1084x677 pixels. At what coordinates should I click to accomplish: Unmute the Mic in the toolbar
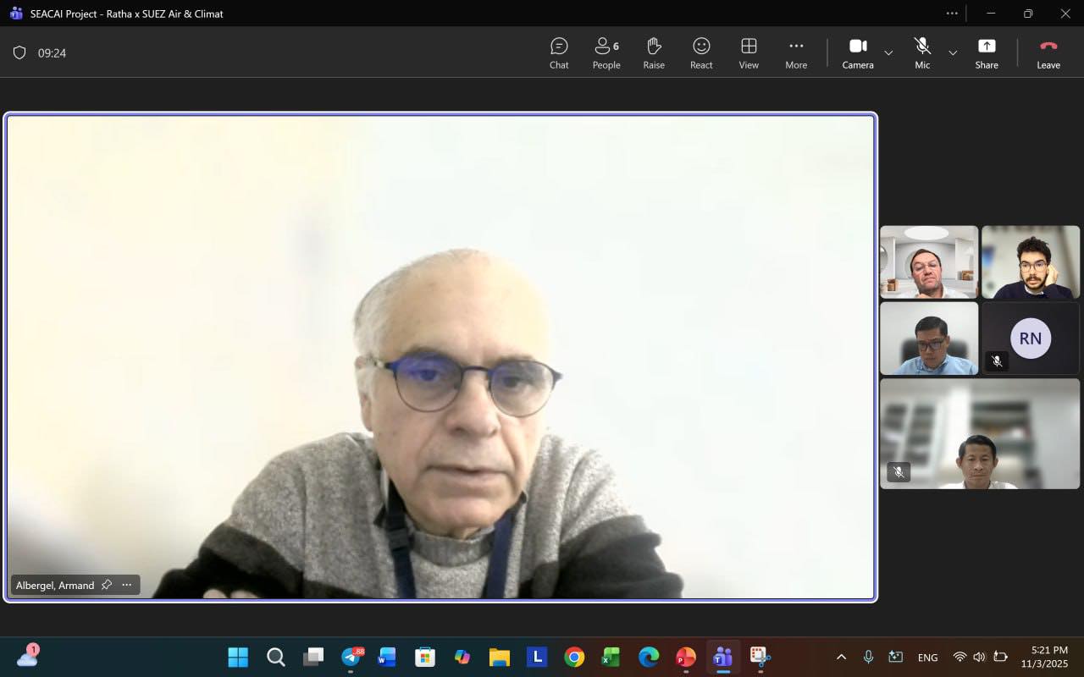click(x=922, y=52)
